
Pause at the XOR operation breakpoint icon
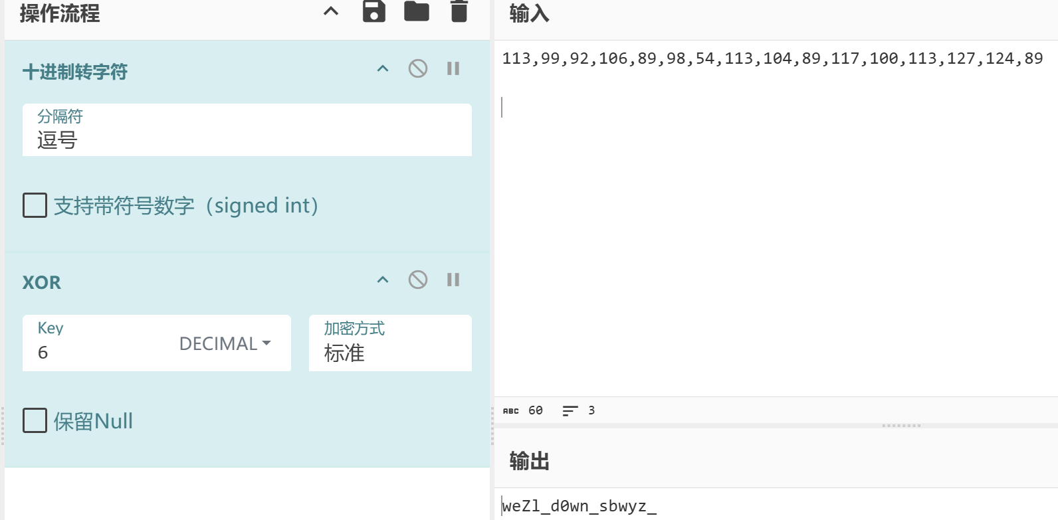(453, 280)
